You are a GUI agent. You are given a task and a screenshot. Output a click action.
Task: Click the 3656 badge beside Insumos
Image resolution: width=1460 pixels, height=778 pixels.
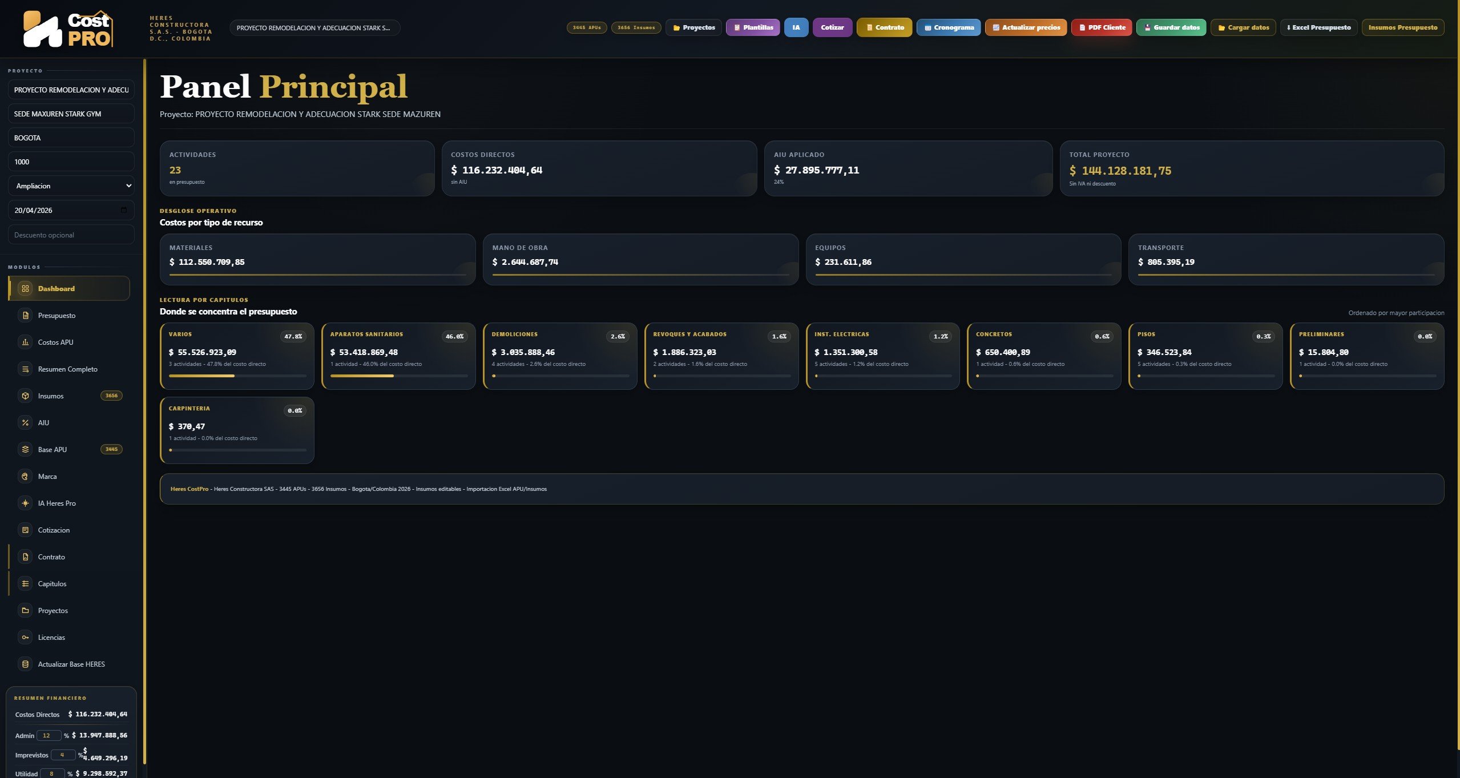coord(111,396)
